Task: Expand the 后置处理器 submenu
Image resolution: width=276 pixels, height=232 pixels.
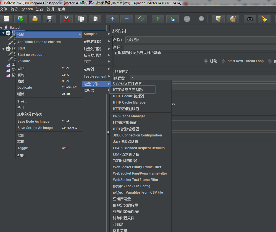Action: [x=97, y=55]
